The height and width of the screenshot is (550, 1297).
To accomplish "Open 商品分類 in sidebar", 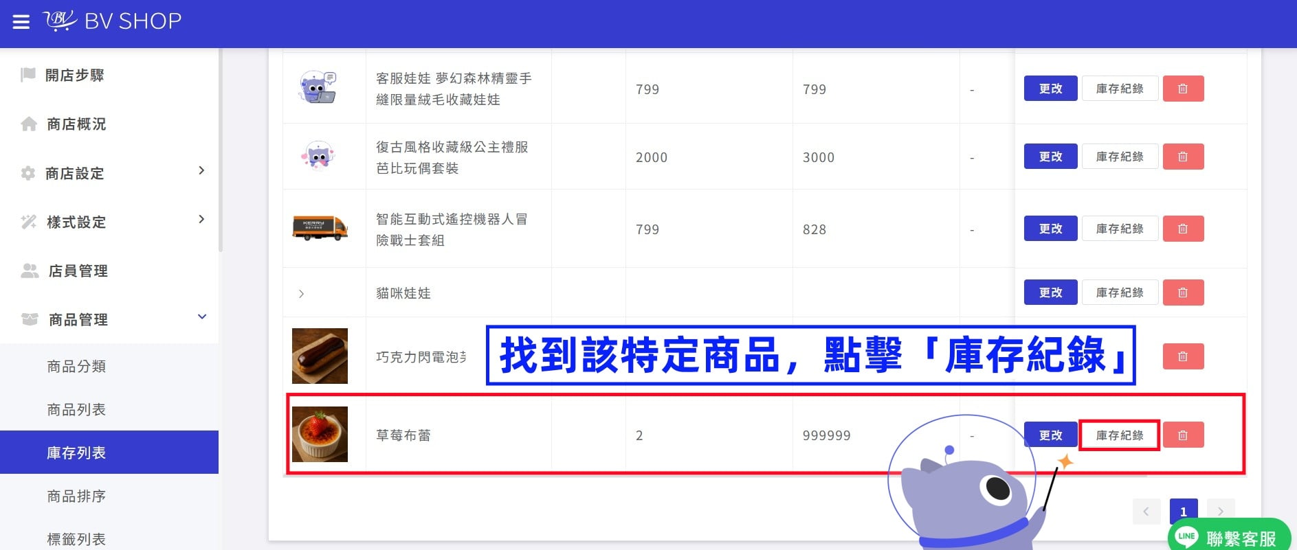I will pos(76,367).
